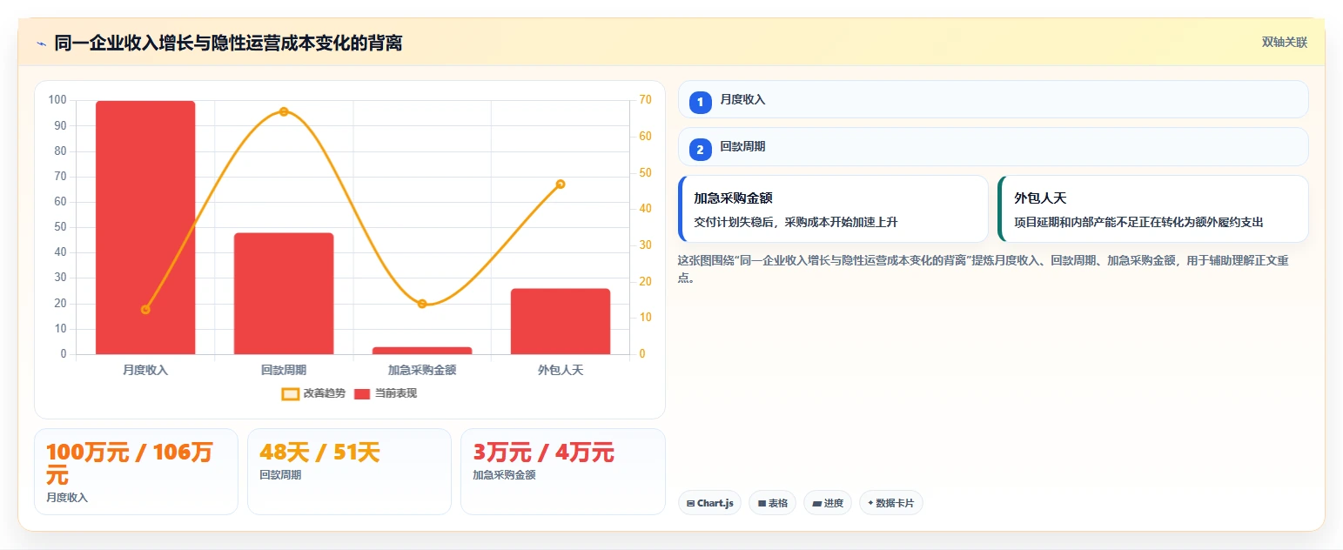Viewport: 1343px width, 550px height.
Task: Click the x-axis label 月度收入
Action: 145,370
